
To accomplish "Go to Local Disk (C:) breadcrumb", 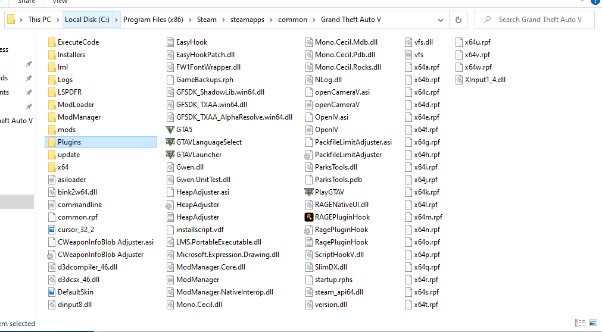I will click(87, 20).
